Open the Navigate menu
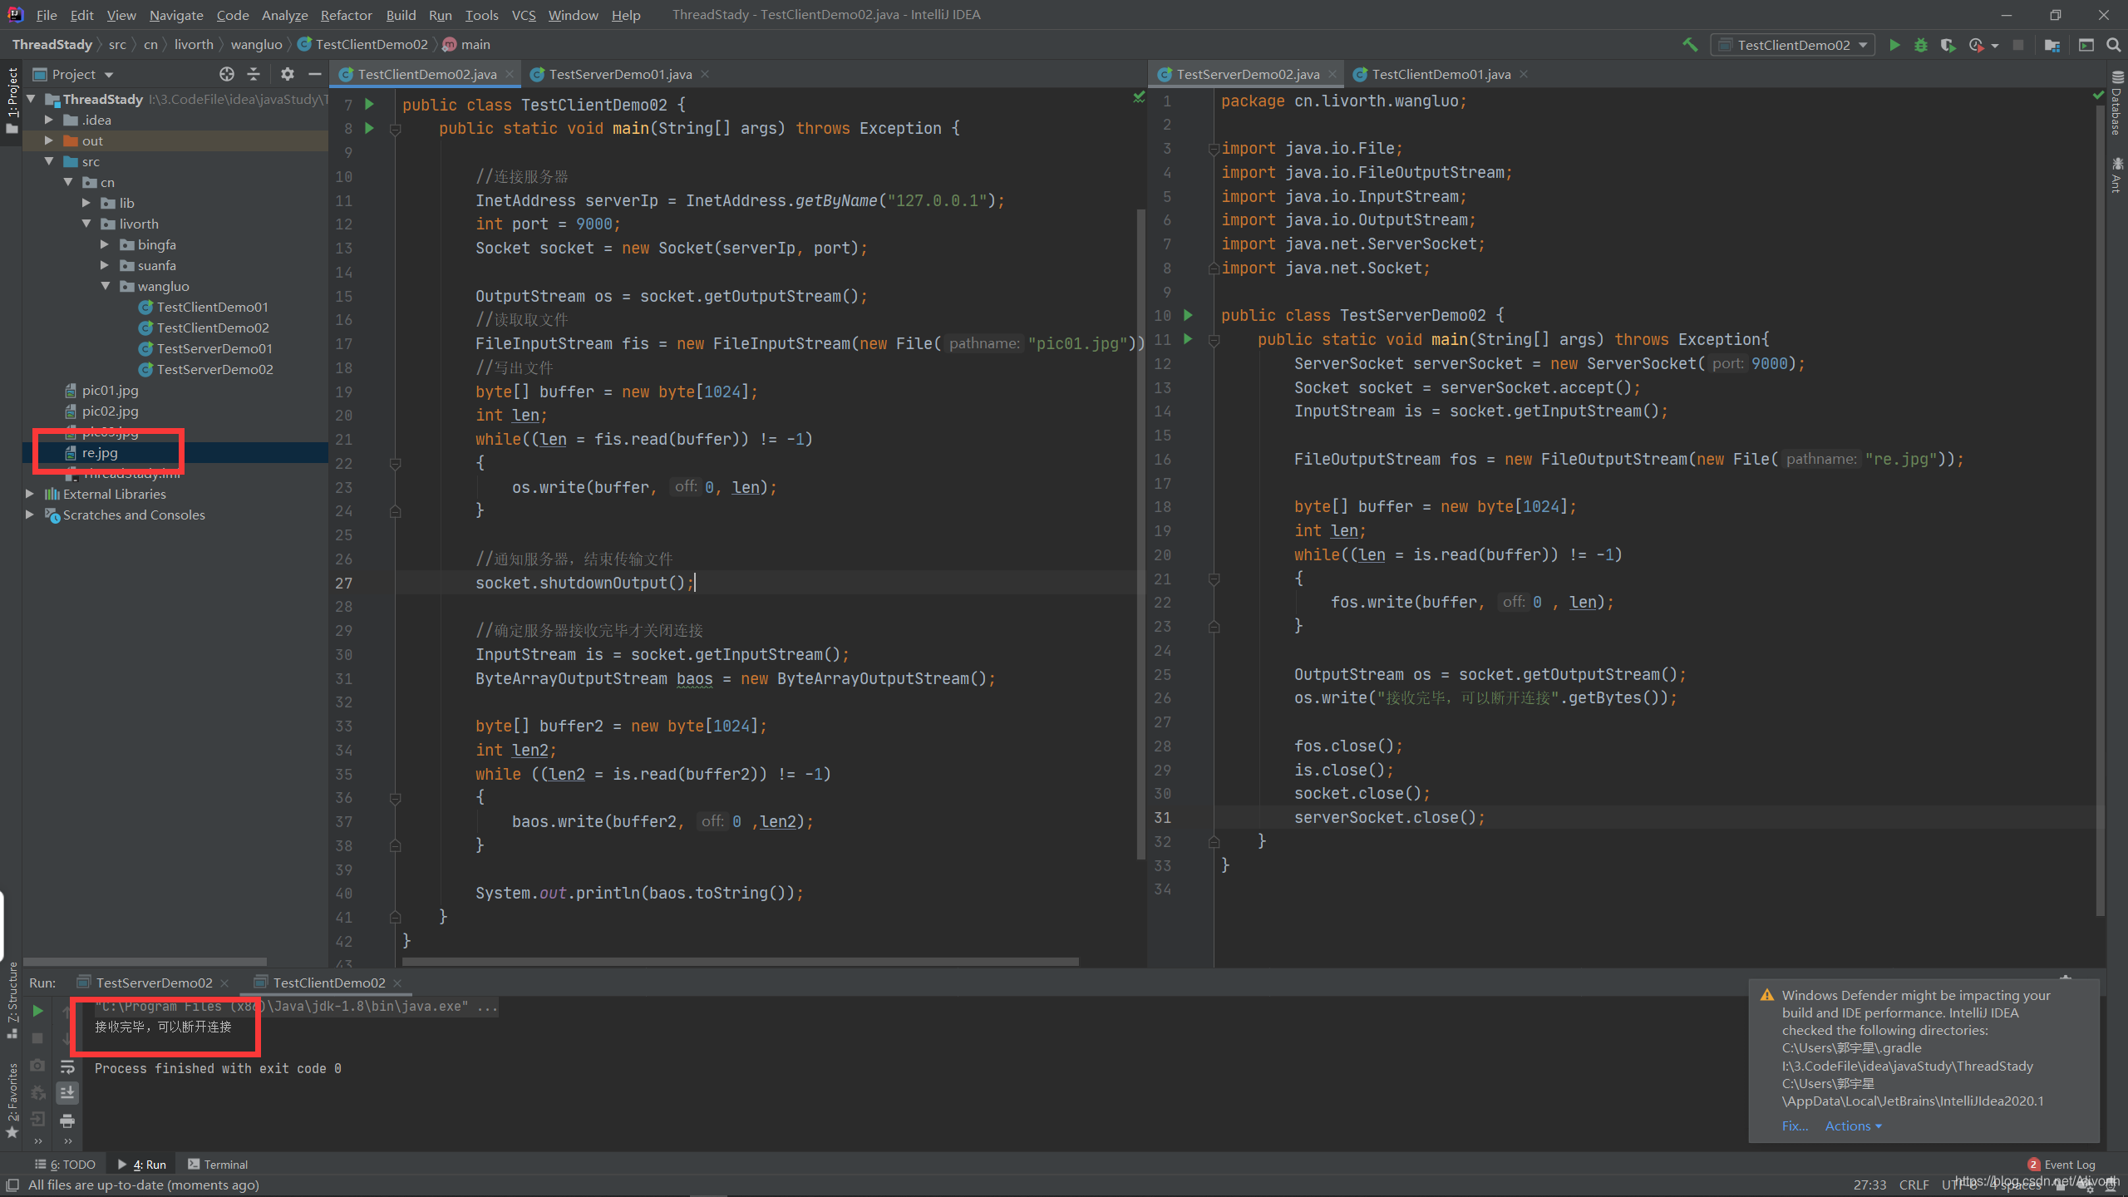Screen dimensions: 2128x1197 [175, 15]
